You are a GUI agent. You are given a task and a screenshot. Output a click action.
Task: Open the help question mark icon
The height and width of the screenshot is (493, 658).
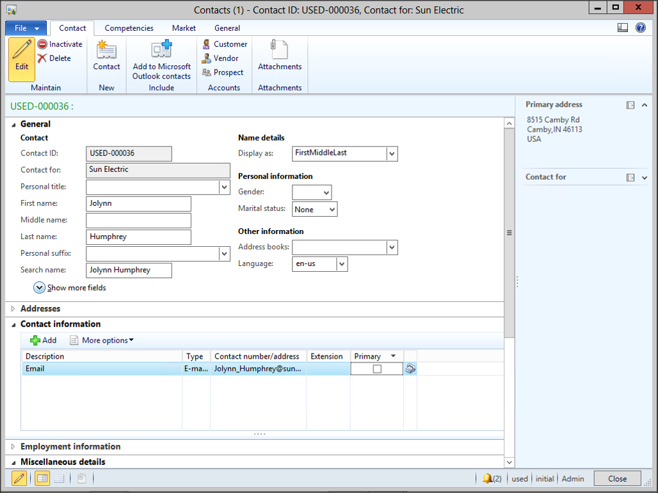pyautogui.click(x=640, y=28)
